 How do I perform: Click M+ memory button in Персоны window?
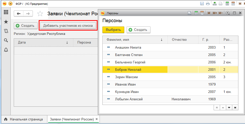tap(215, 13)
